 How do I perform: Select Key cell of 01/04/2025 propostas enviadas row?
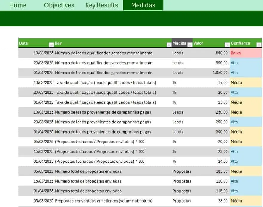pyautogui.click(x=113, y=191)
